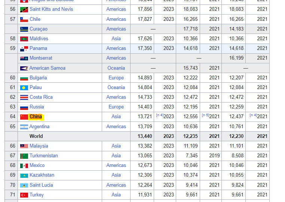
Task: Open the Asia region link in Maldives row
Action: [116, 39]
